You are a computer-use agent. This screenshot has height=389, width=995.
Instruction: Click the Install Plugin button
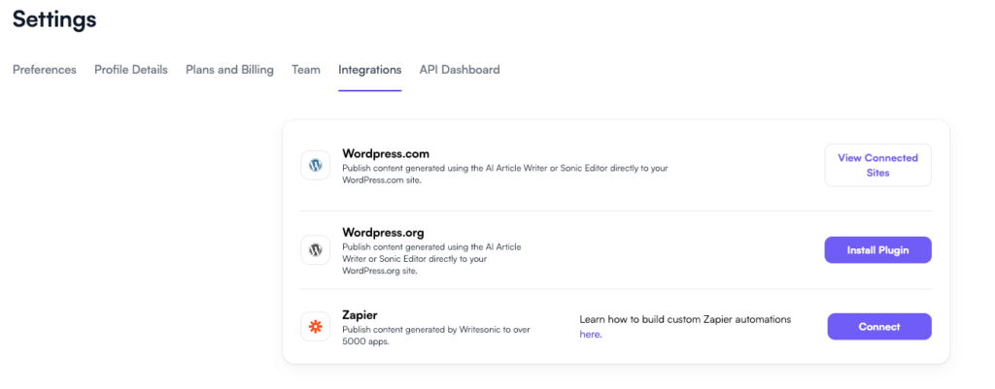(877, 250)
